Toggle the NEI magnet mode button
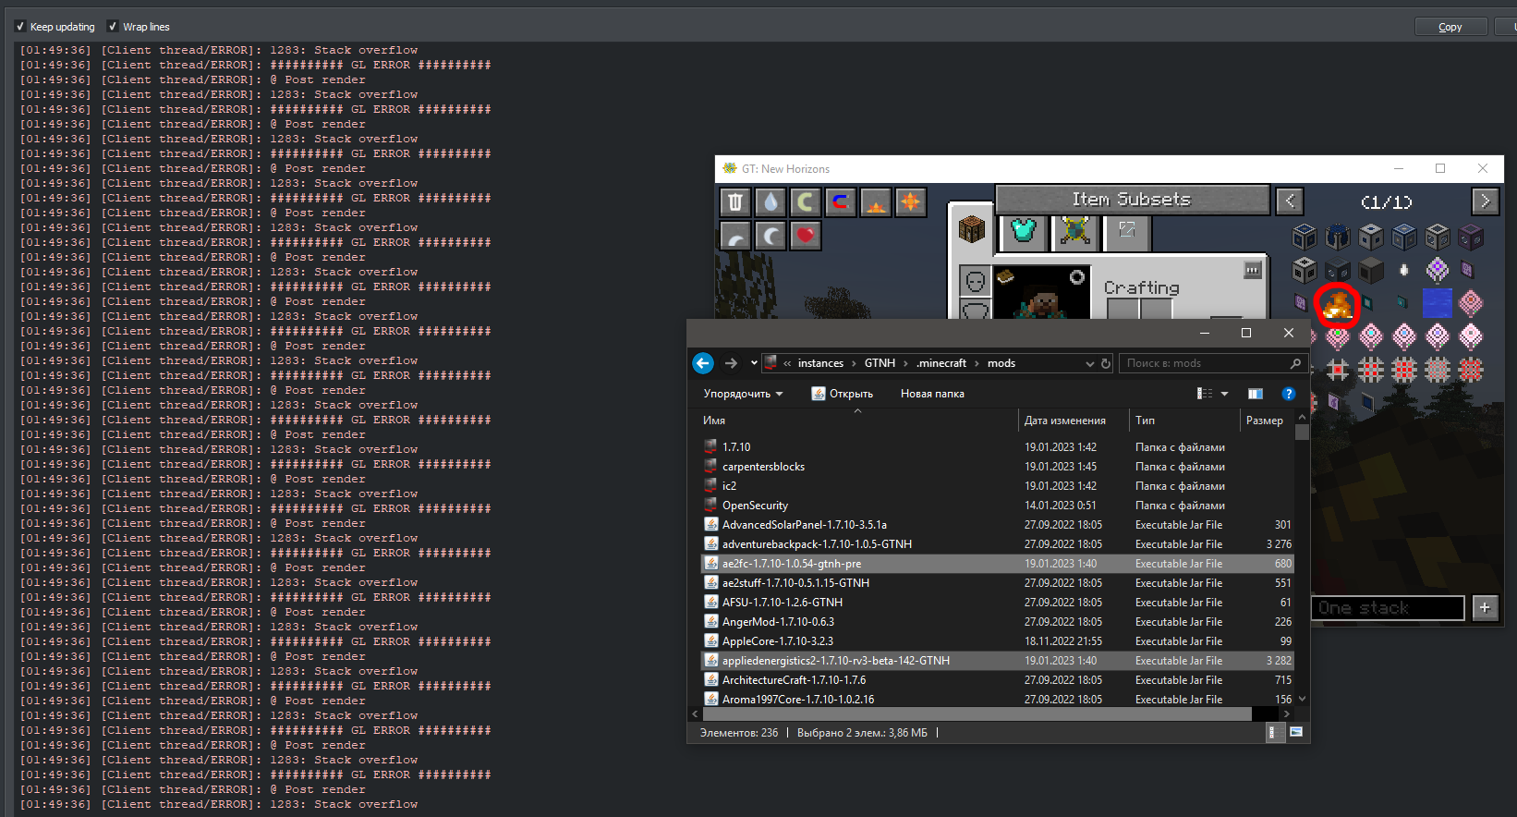Viewport: 1517px width, 817px height. [x=841, y=201]
